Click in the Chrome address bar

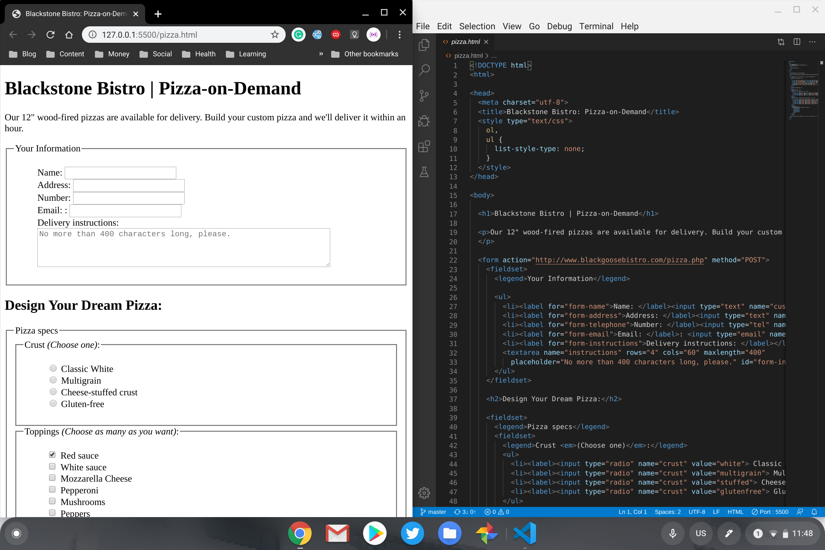pos(183,35)
